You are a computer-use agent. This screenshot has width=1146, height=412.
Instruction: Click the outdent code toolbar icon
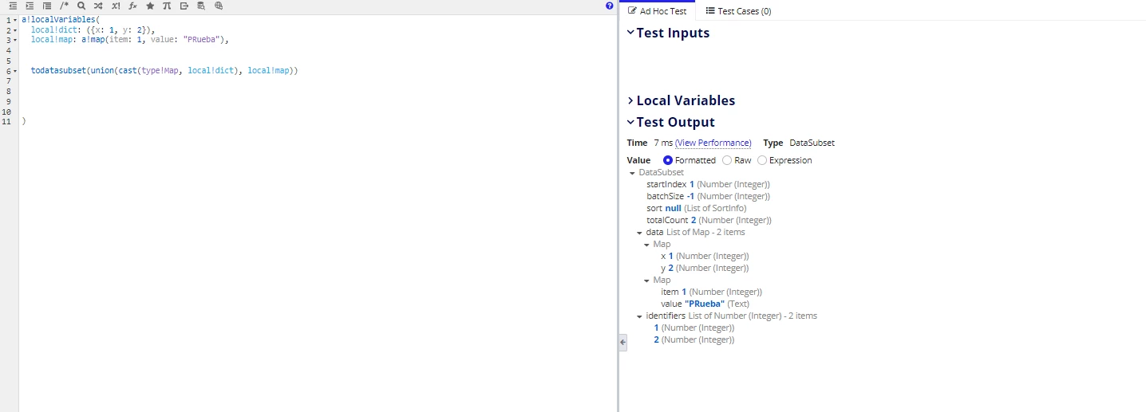[x=12, y=6]
